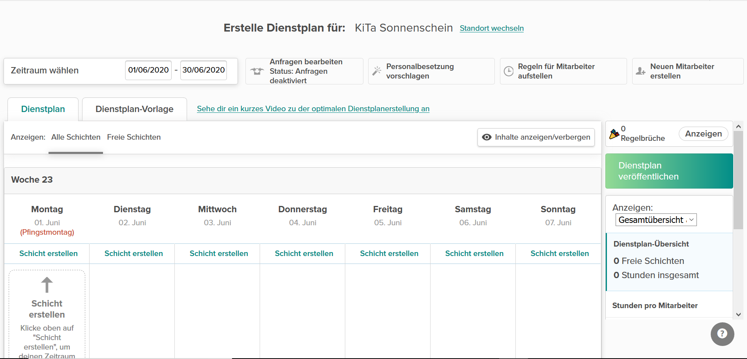This screenshot has width=747, height=359.
Task: Click the magic wand Personalbesetzung vorschlagen icon
Action: click(377, 71)
